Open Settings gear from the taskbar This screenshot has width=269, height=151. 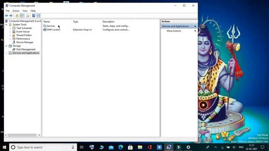[x=188, y=147]
